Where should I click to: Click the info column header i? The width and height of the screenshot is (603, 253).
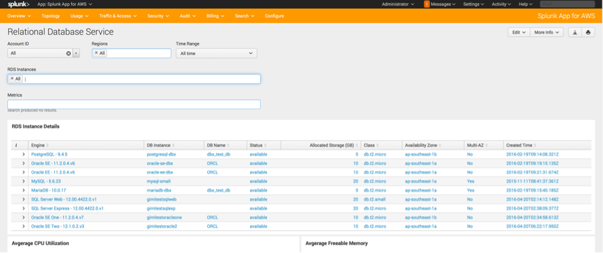[x=16, y=146]
